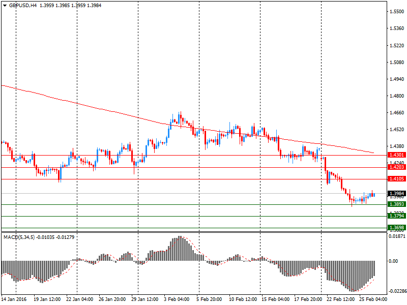Click the OHLC readout 1.3959 1.3985 1.3959 1.3984
Viewport: 407px width, 305px height.
point(70,6)
